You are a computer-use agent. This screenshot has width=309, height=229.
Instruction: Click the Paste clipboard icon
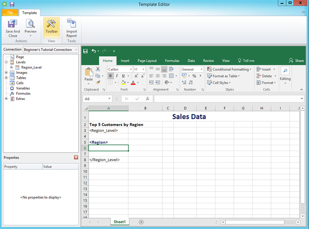89,72
